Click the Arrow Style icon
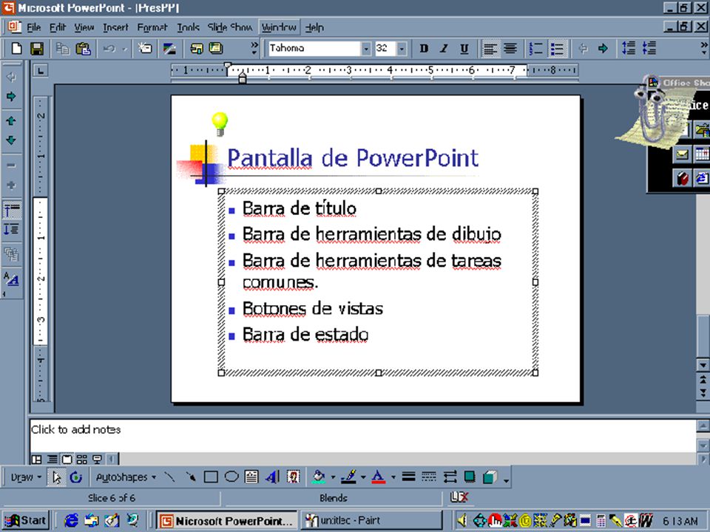This screenshot has width=710, height=532. click(x=449, y=477)
